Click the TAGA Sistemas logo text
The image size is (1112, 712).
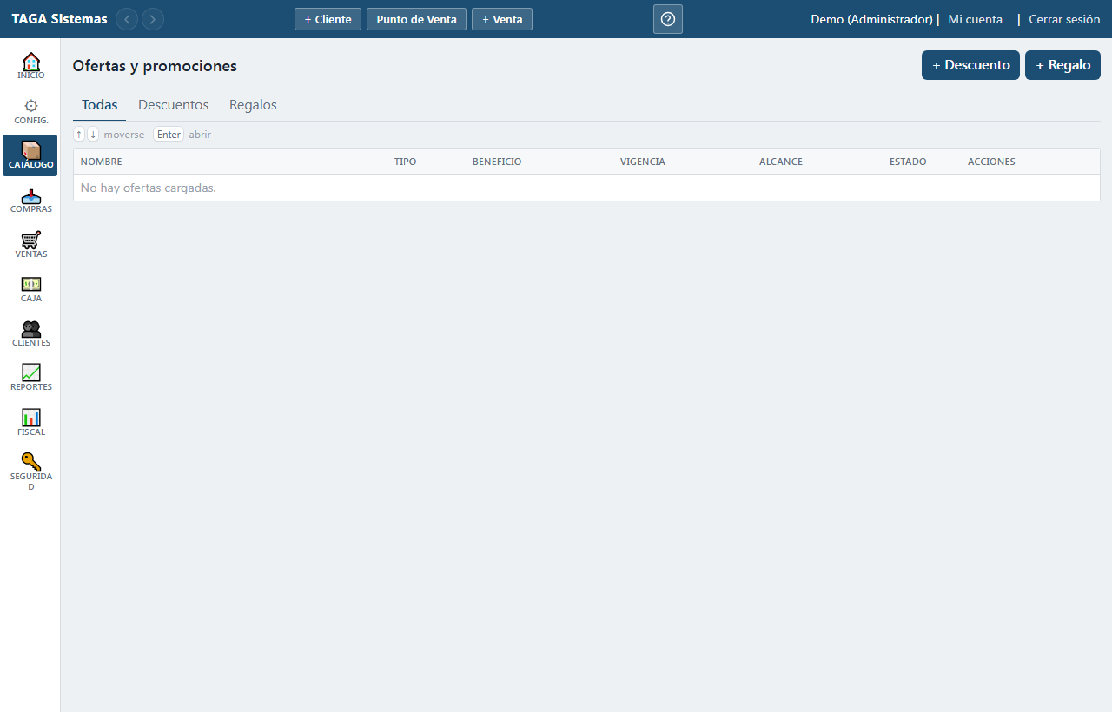59,19
